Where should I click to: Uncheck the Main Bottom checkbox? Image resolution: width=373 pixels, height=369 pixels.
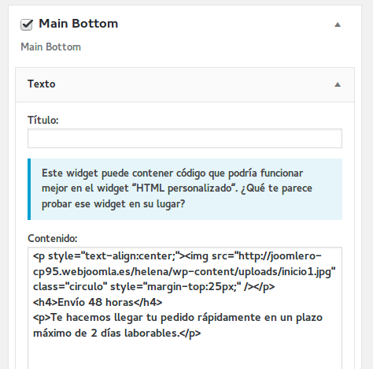27,24
